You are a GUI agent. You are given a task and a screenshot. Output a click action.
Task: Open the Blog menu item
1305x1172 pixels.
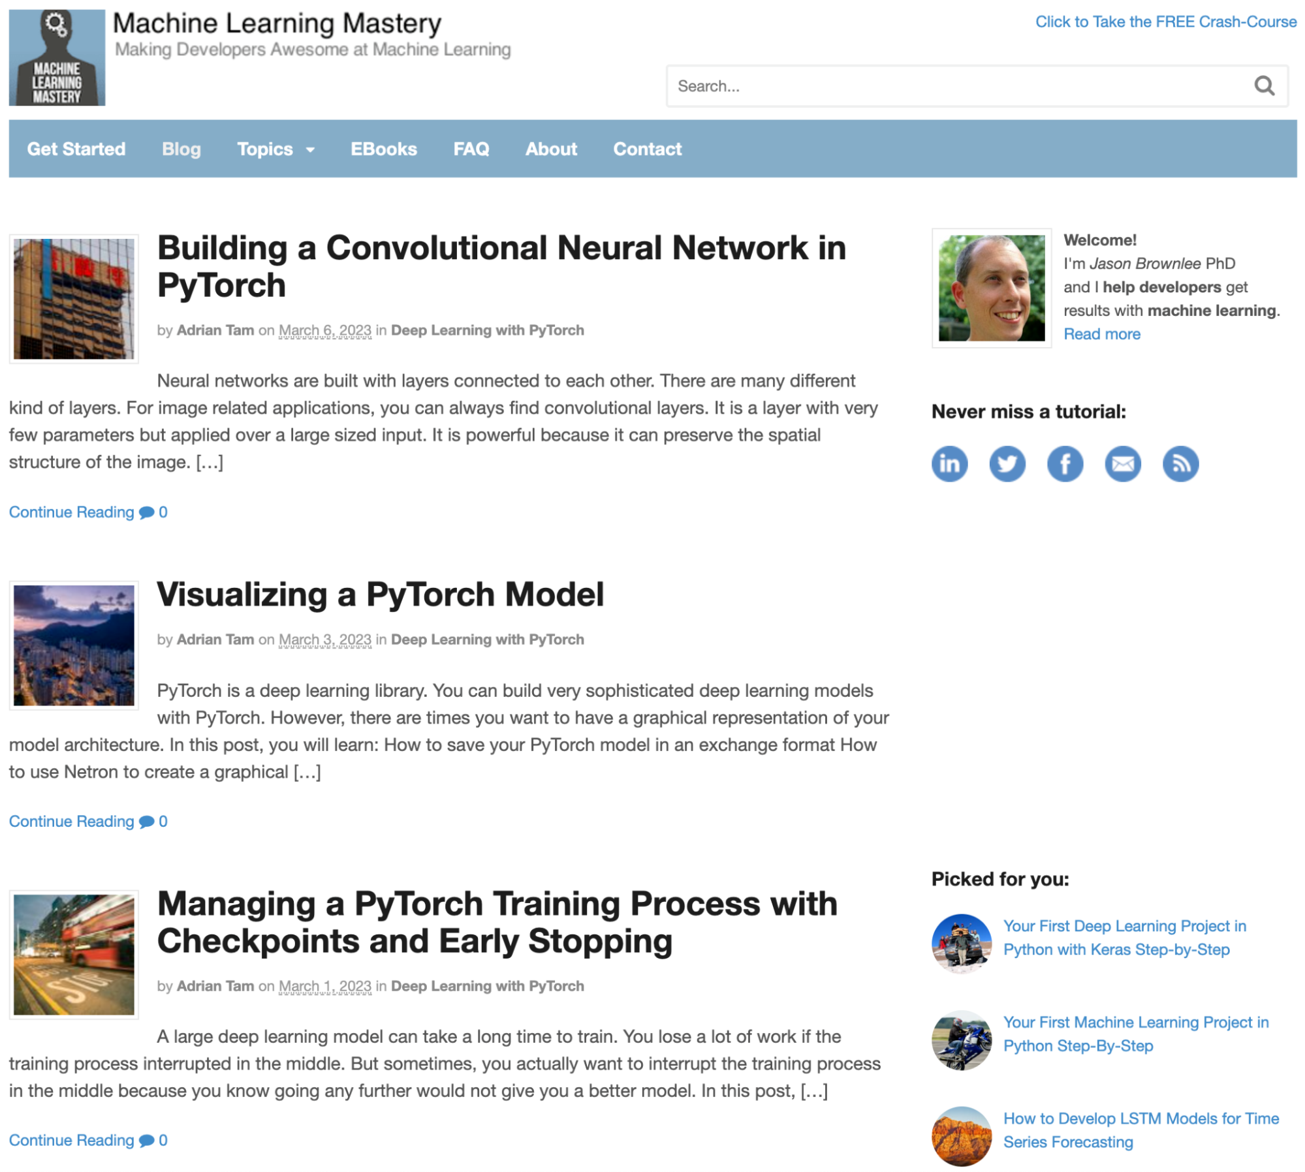point(181,148)
